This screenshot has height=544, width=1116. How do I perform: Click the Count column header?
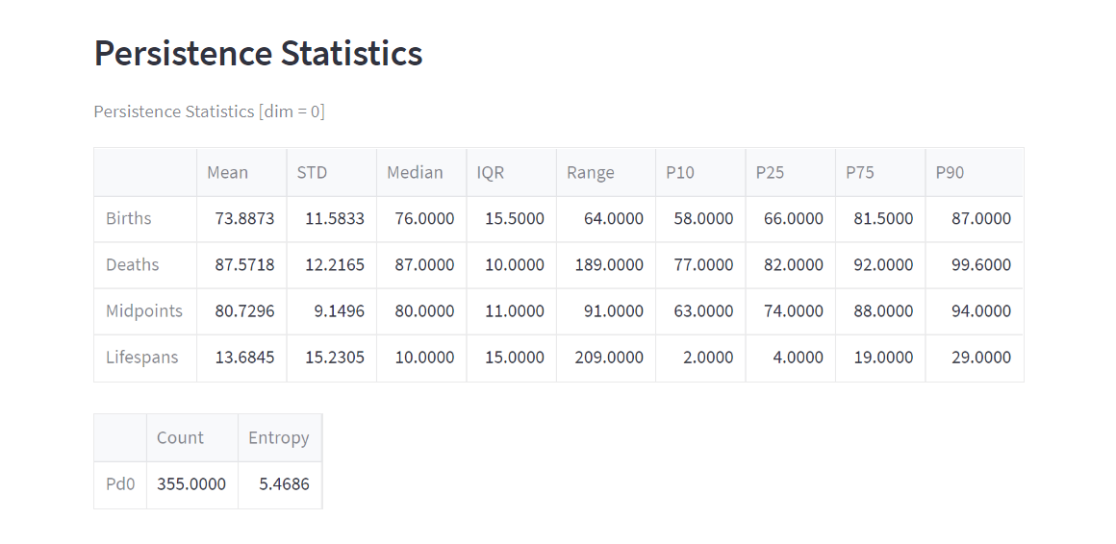click(180, 438)
